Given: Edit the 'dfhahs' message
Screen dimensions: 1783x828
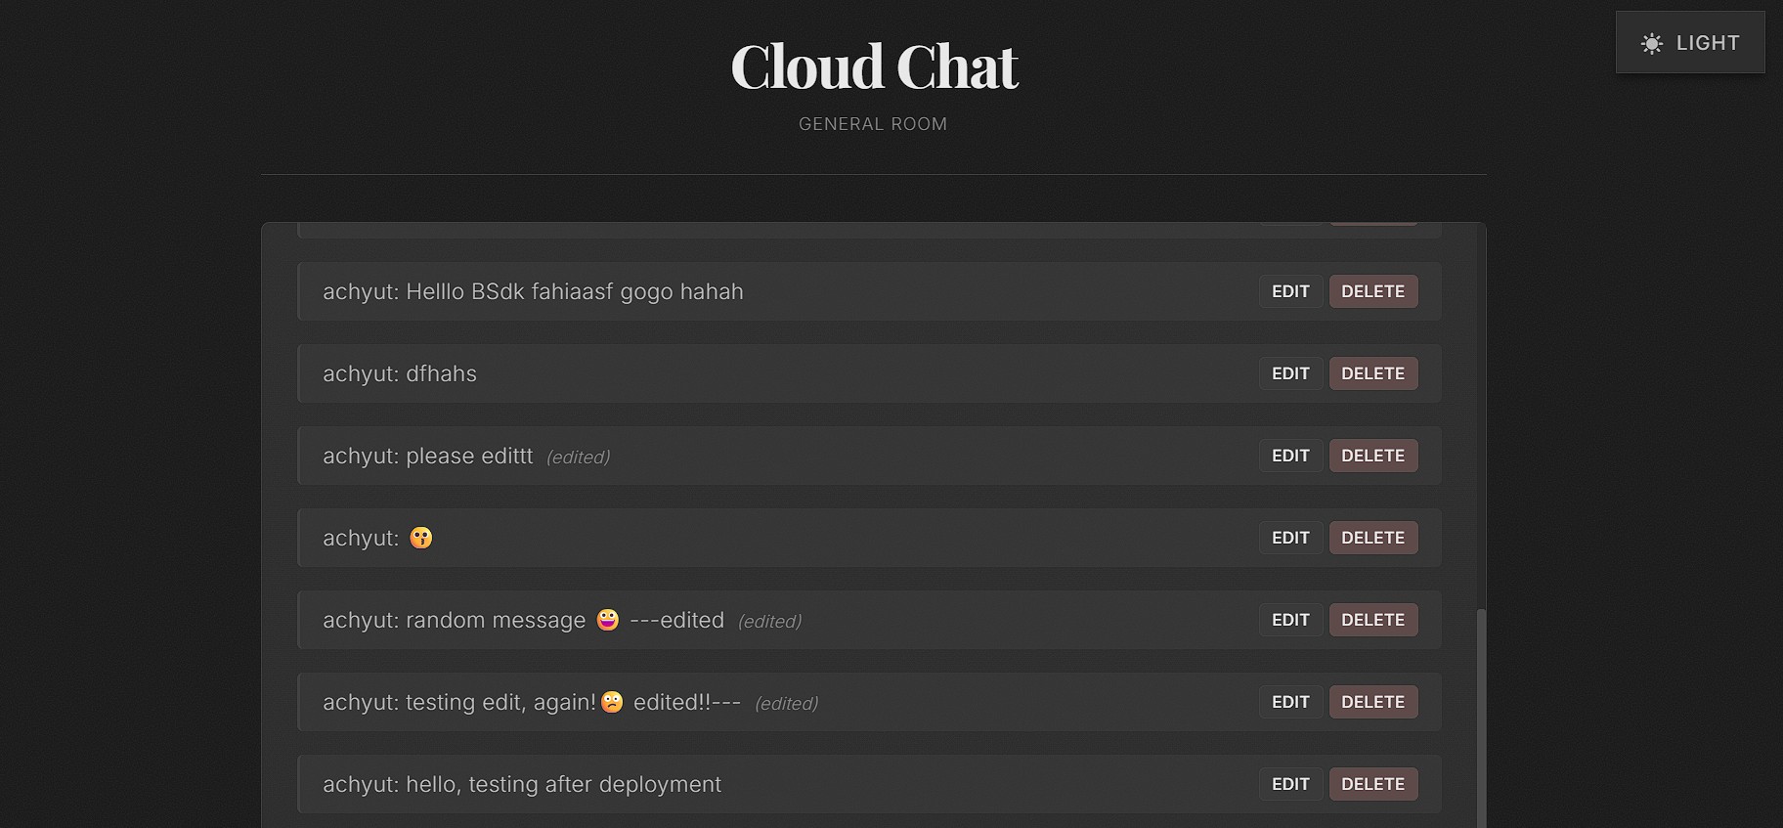Looking at the screenshot, I should pyautogui.click(x=1290, y=372).
